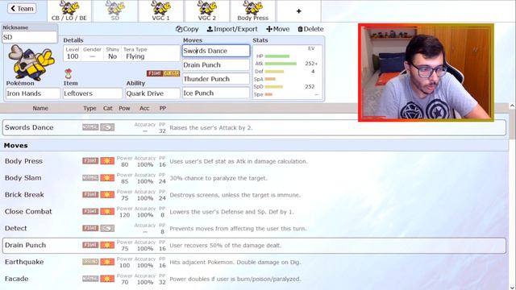Image resolution: width=516 pixels, height=290 pixels.
Task: Click the Move button
Action: [277, 29]
